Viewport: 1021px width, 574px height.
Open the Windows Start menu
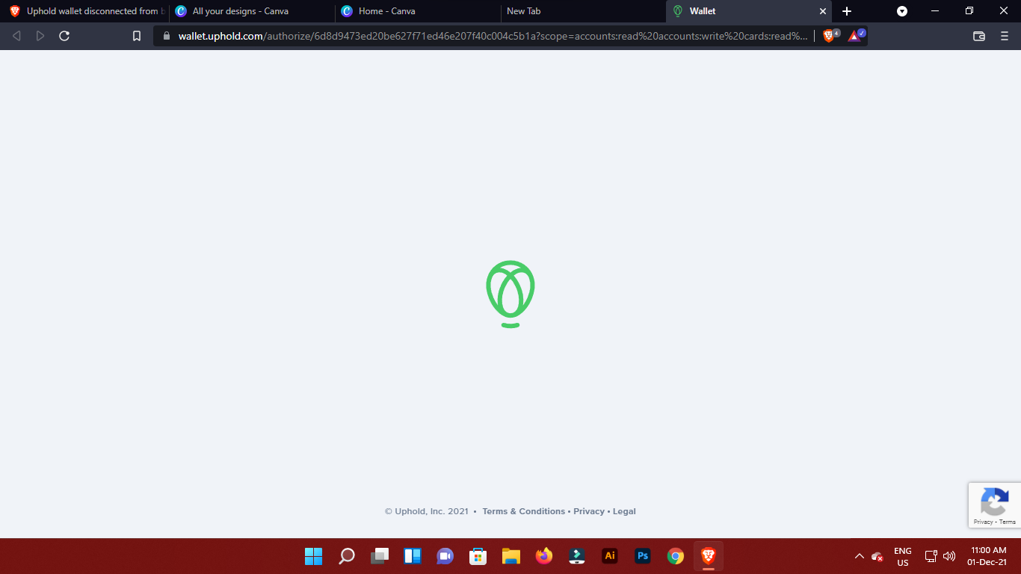(313, 556)
